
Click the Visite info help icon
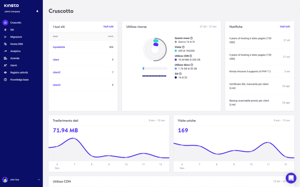[x=183, y=47]
